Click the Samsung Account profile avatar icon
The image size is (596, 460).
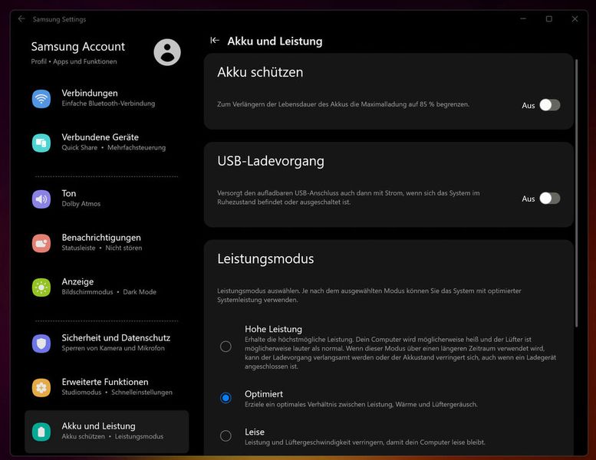click(167, 52)
